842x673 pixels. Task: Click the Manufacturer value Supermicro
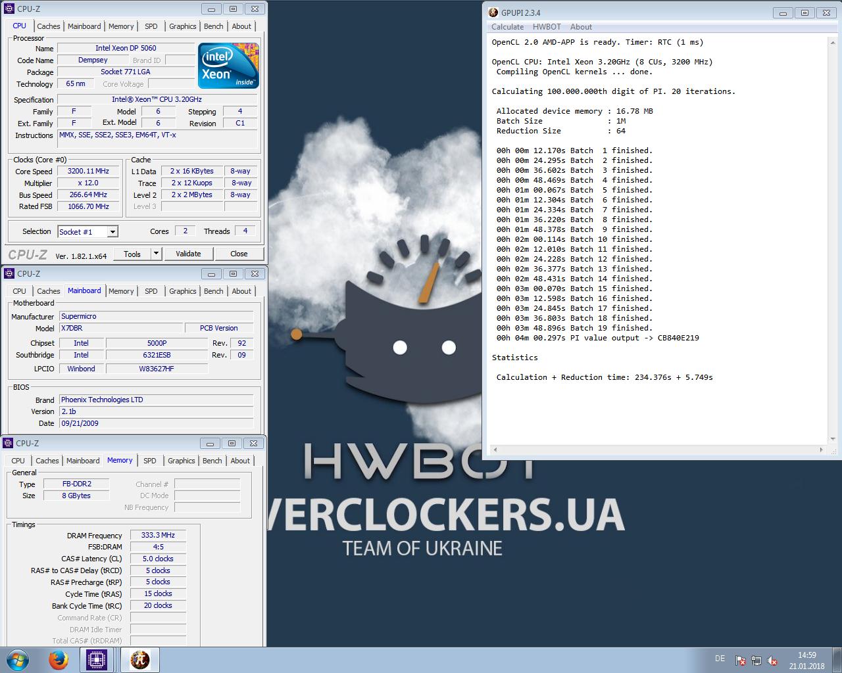pos(157,316)
